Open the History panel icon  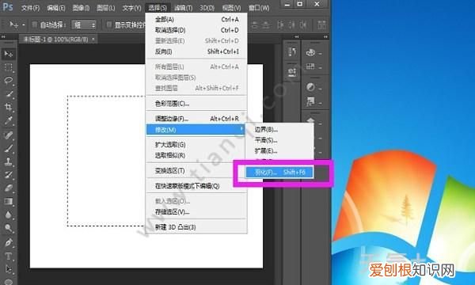(x=292, y=52)
